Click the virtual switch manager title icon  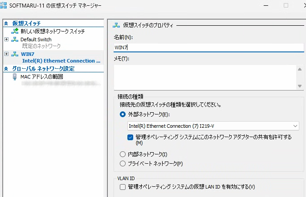3,5
